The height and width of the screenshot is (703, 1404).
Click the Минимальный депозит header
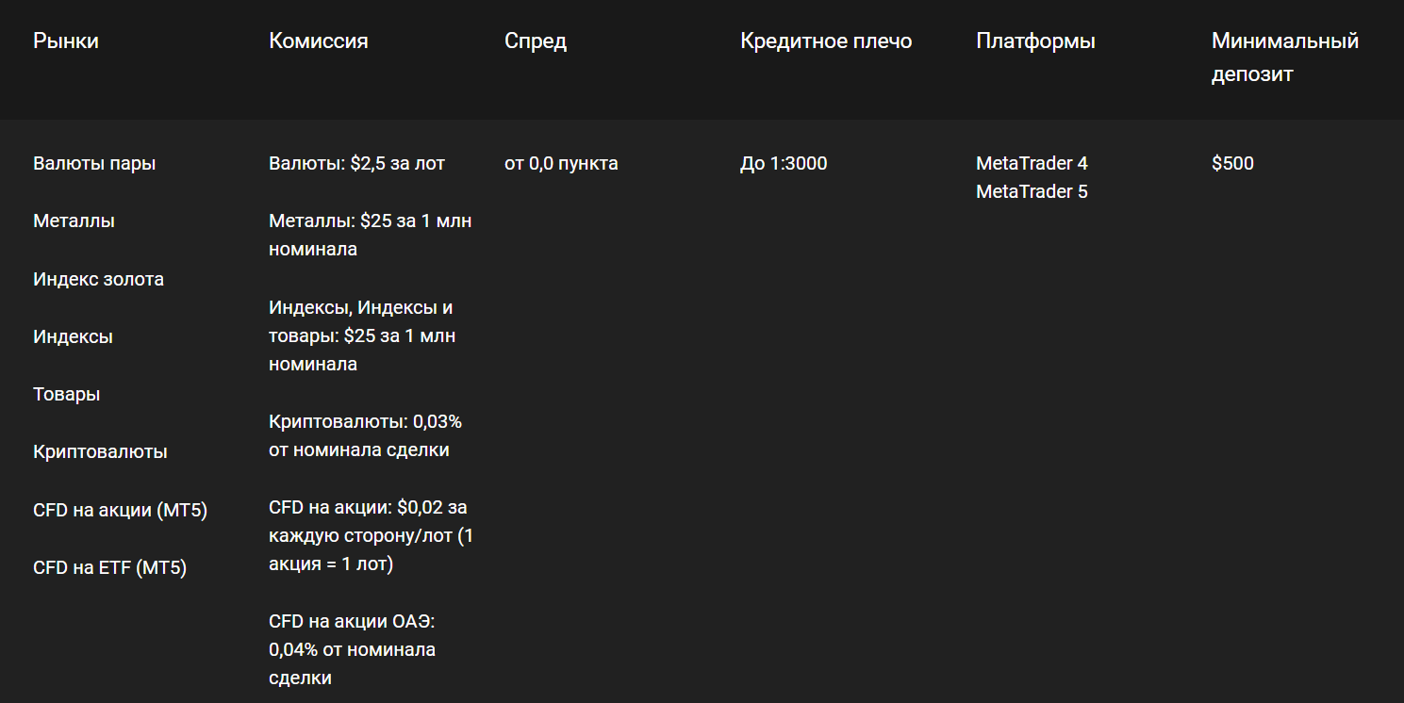click(x=1284, y=57)
